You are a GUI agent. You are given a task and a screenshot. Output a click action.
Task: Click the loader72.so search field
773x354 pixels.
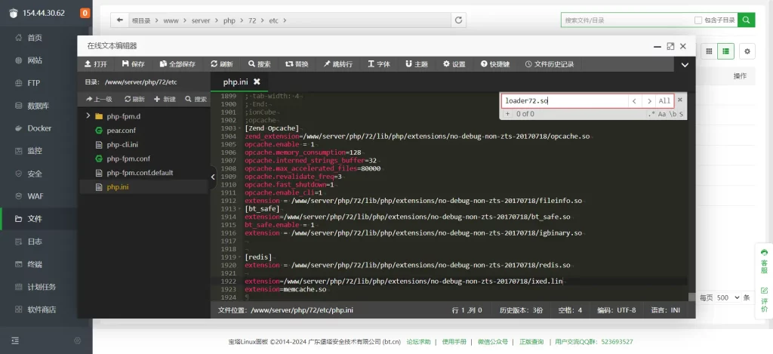tap(565, 100)
